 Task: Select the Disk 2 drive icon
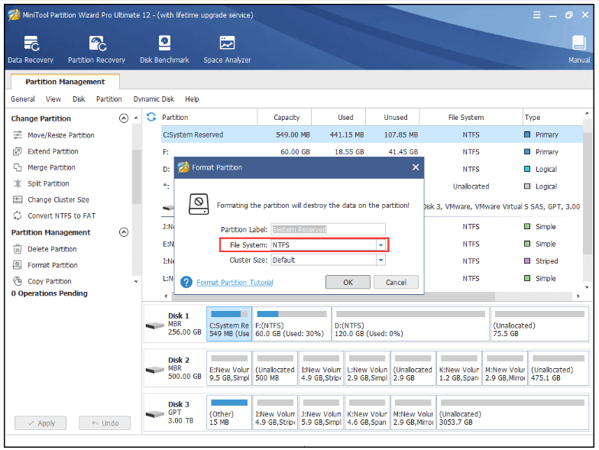click(x=154, y=370)
